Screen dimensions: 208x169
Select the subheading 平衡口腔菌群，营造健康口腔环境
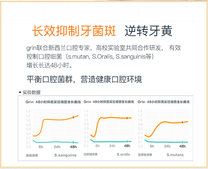pyautogui.click(x=84, y=79)
